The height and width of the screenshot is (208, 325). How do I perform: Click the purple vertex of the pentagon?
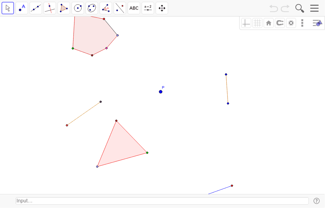tap(118, 35)
